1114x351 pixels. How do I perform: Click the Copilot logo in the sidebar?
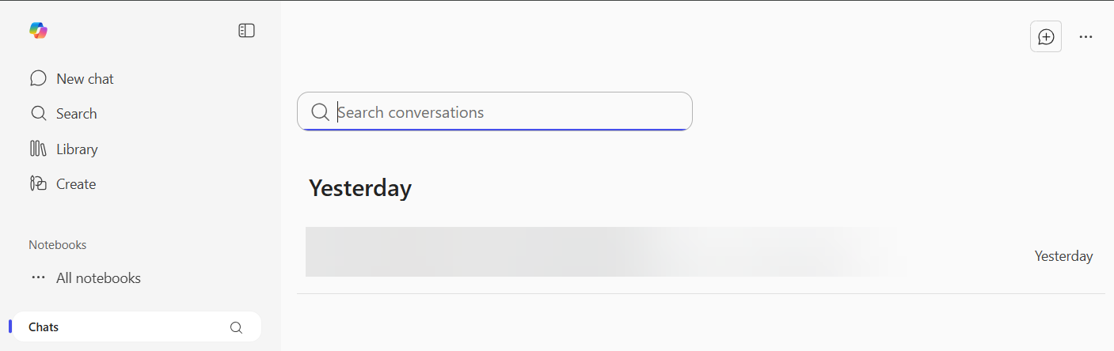coord(38,31)
